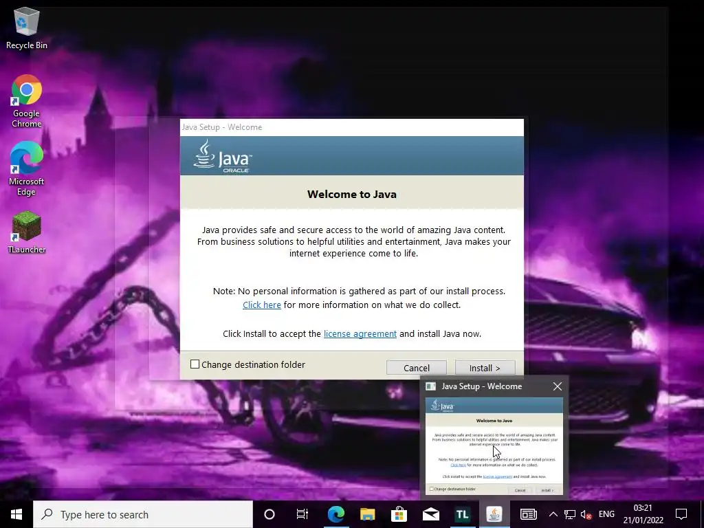704x528 pixels.
Task: Cancel the Java Setup dialog
Action: pos(416,368)
